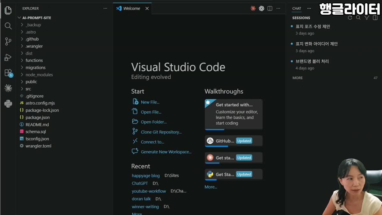Open the Python Get Started walkthrough
Image resolution: width=382 pixels, height=215 pixels.
point(234,174)
